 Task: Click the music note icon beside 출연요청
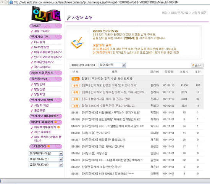click(x=32, y=110)
